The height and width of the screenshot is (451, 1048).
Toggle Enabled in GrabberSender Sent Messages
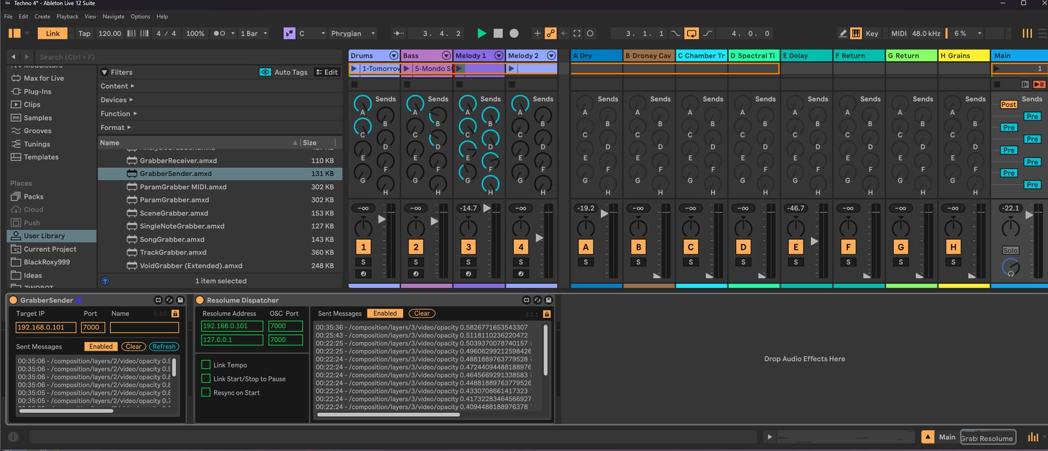point(101,347)
